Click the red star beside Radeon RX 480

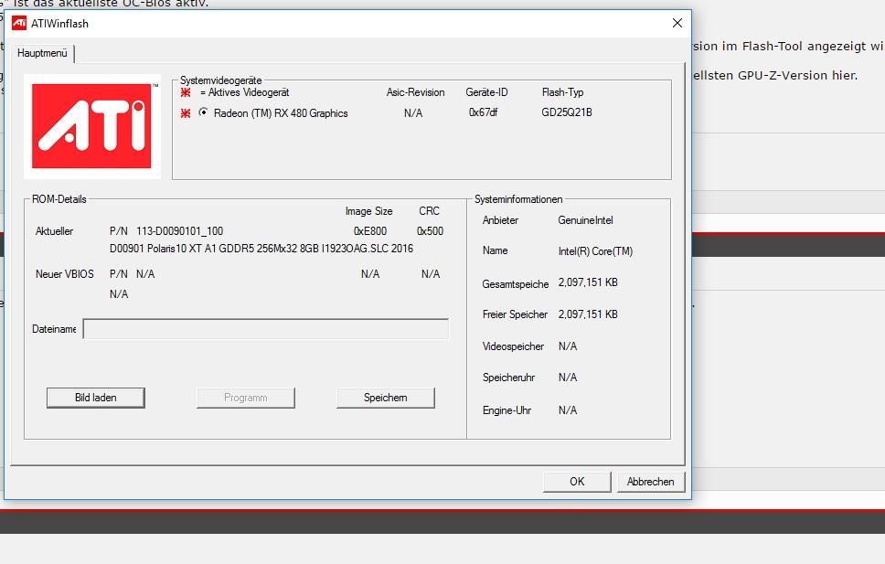186,113
